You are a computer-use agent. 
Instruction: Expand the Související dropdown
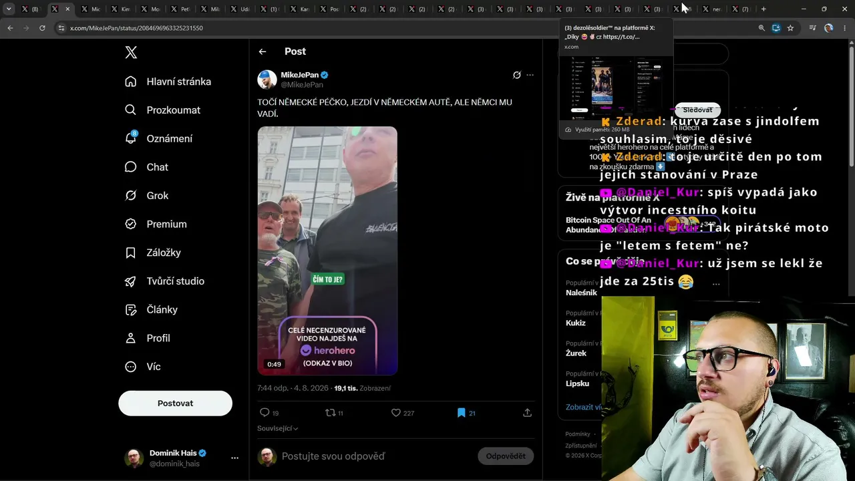tap(278, 428)
